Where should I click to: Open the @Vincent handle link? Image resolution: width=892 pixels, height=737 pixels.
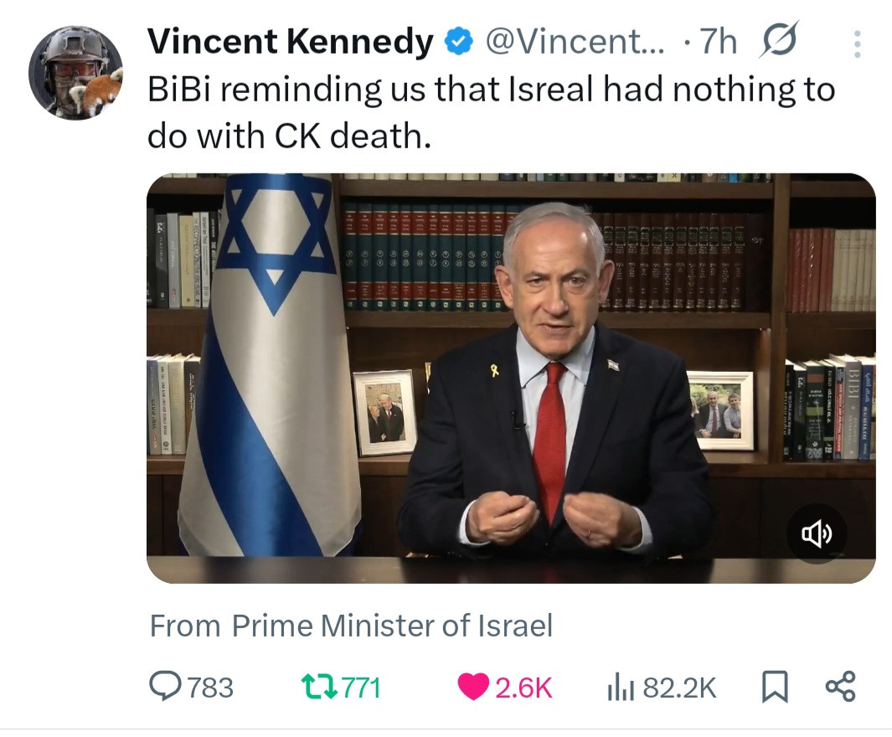coord(575,42)
